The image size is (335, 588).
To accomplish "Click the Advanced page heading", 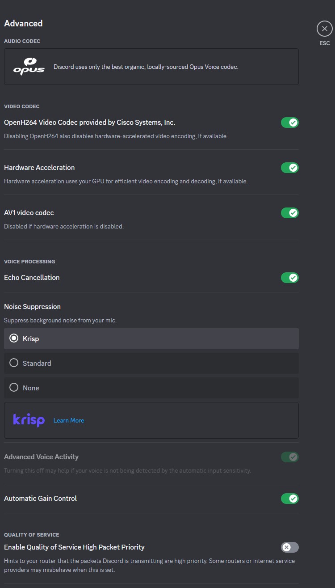I will pos(23,23).
